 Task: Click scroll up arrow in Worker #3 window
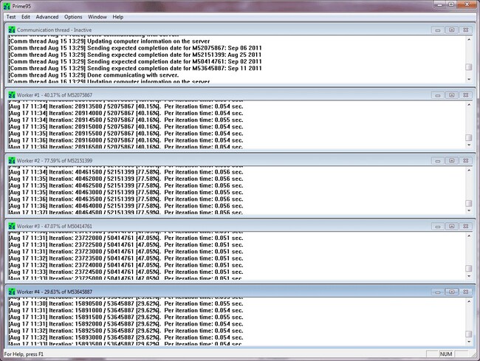(469, 236)
